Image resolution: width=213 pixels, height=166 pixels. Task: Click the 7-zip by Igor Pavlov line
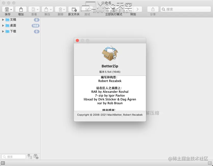coord(110,95)
